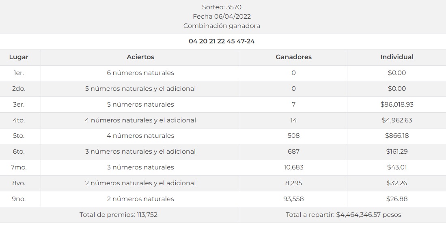Click Total de premios: 113,752
446x225 pixels.
(119, 215)
